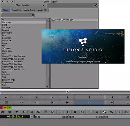Click the Effect Palette search input field
The width and height of the screenshot is (130, 126).
point(16,15)
